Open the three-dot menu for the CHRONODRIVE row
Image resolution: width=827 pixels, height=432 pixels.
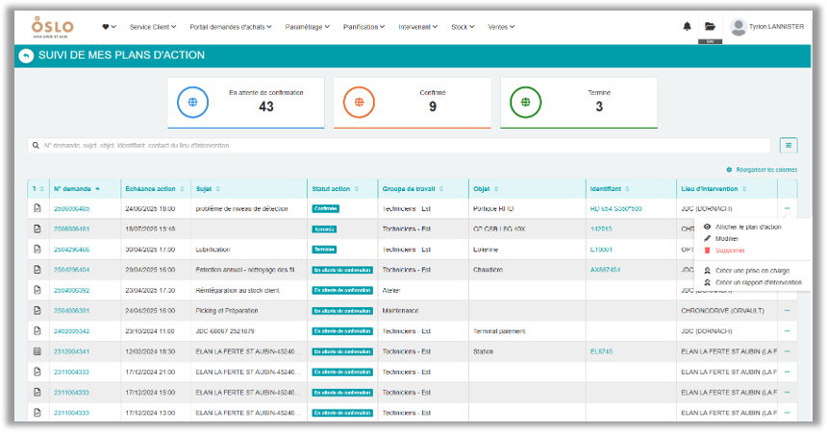click(787, 311)
